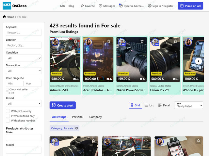Click the Min price field
209x156 pixels.
[15, 84]
